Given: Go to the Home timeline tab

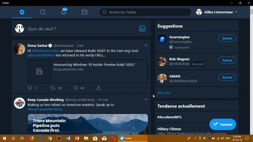Looking at the screenshot, I should tap(22, 12).
